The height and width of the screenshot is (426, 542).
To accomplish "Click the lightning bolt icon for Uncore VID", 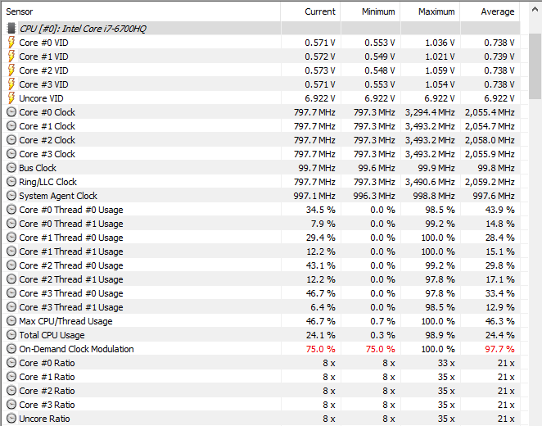I will coord(11,98).
